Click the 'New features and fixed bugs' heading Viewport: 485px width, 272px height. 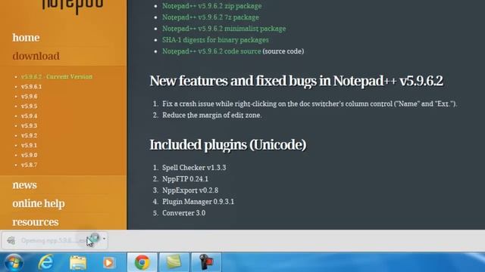point(296,81)
